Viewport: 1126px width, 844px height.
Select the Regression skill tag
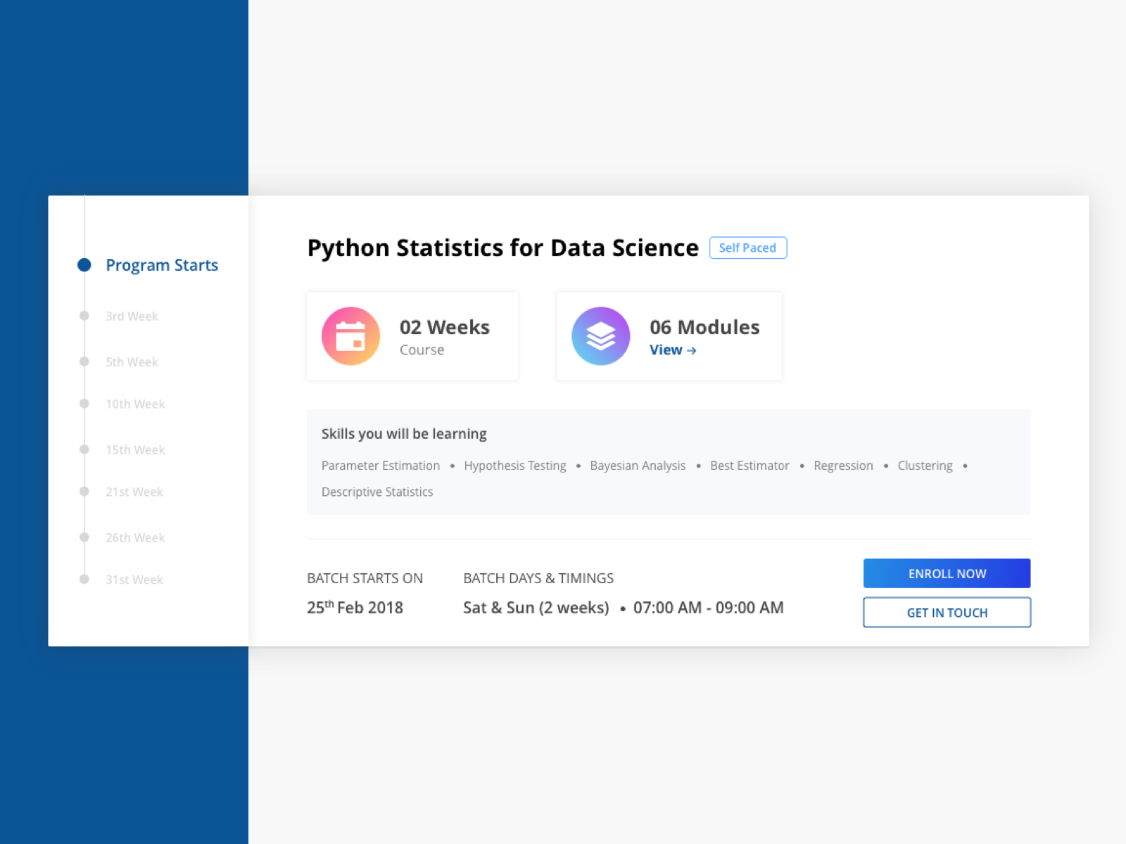pyautogui.click(x=843, y=465)
